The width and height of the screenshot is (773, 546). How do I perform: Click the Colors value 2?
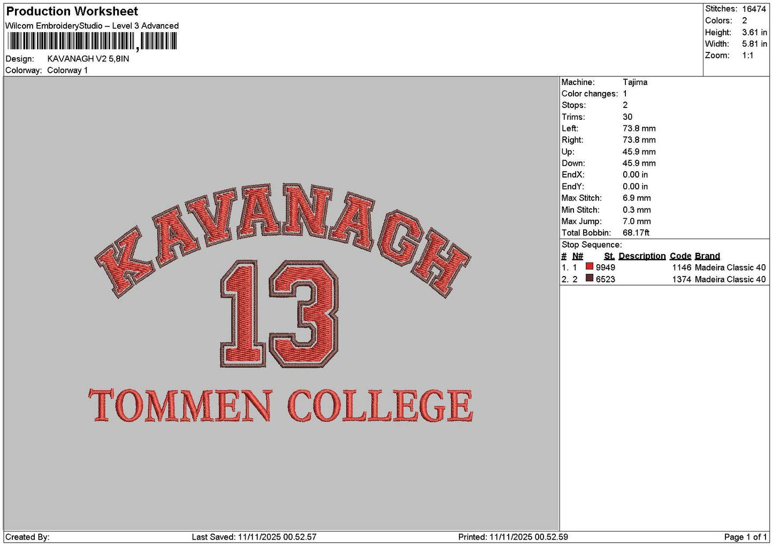(x=745, y=21)
